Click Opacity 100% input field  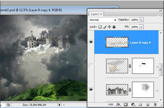(135, 20)
